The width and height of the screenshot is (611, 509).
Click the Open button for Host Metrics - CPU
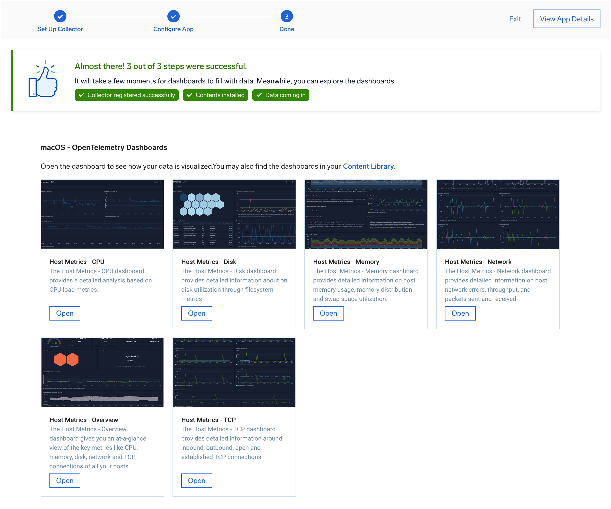click(64, 313)
